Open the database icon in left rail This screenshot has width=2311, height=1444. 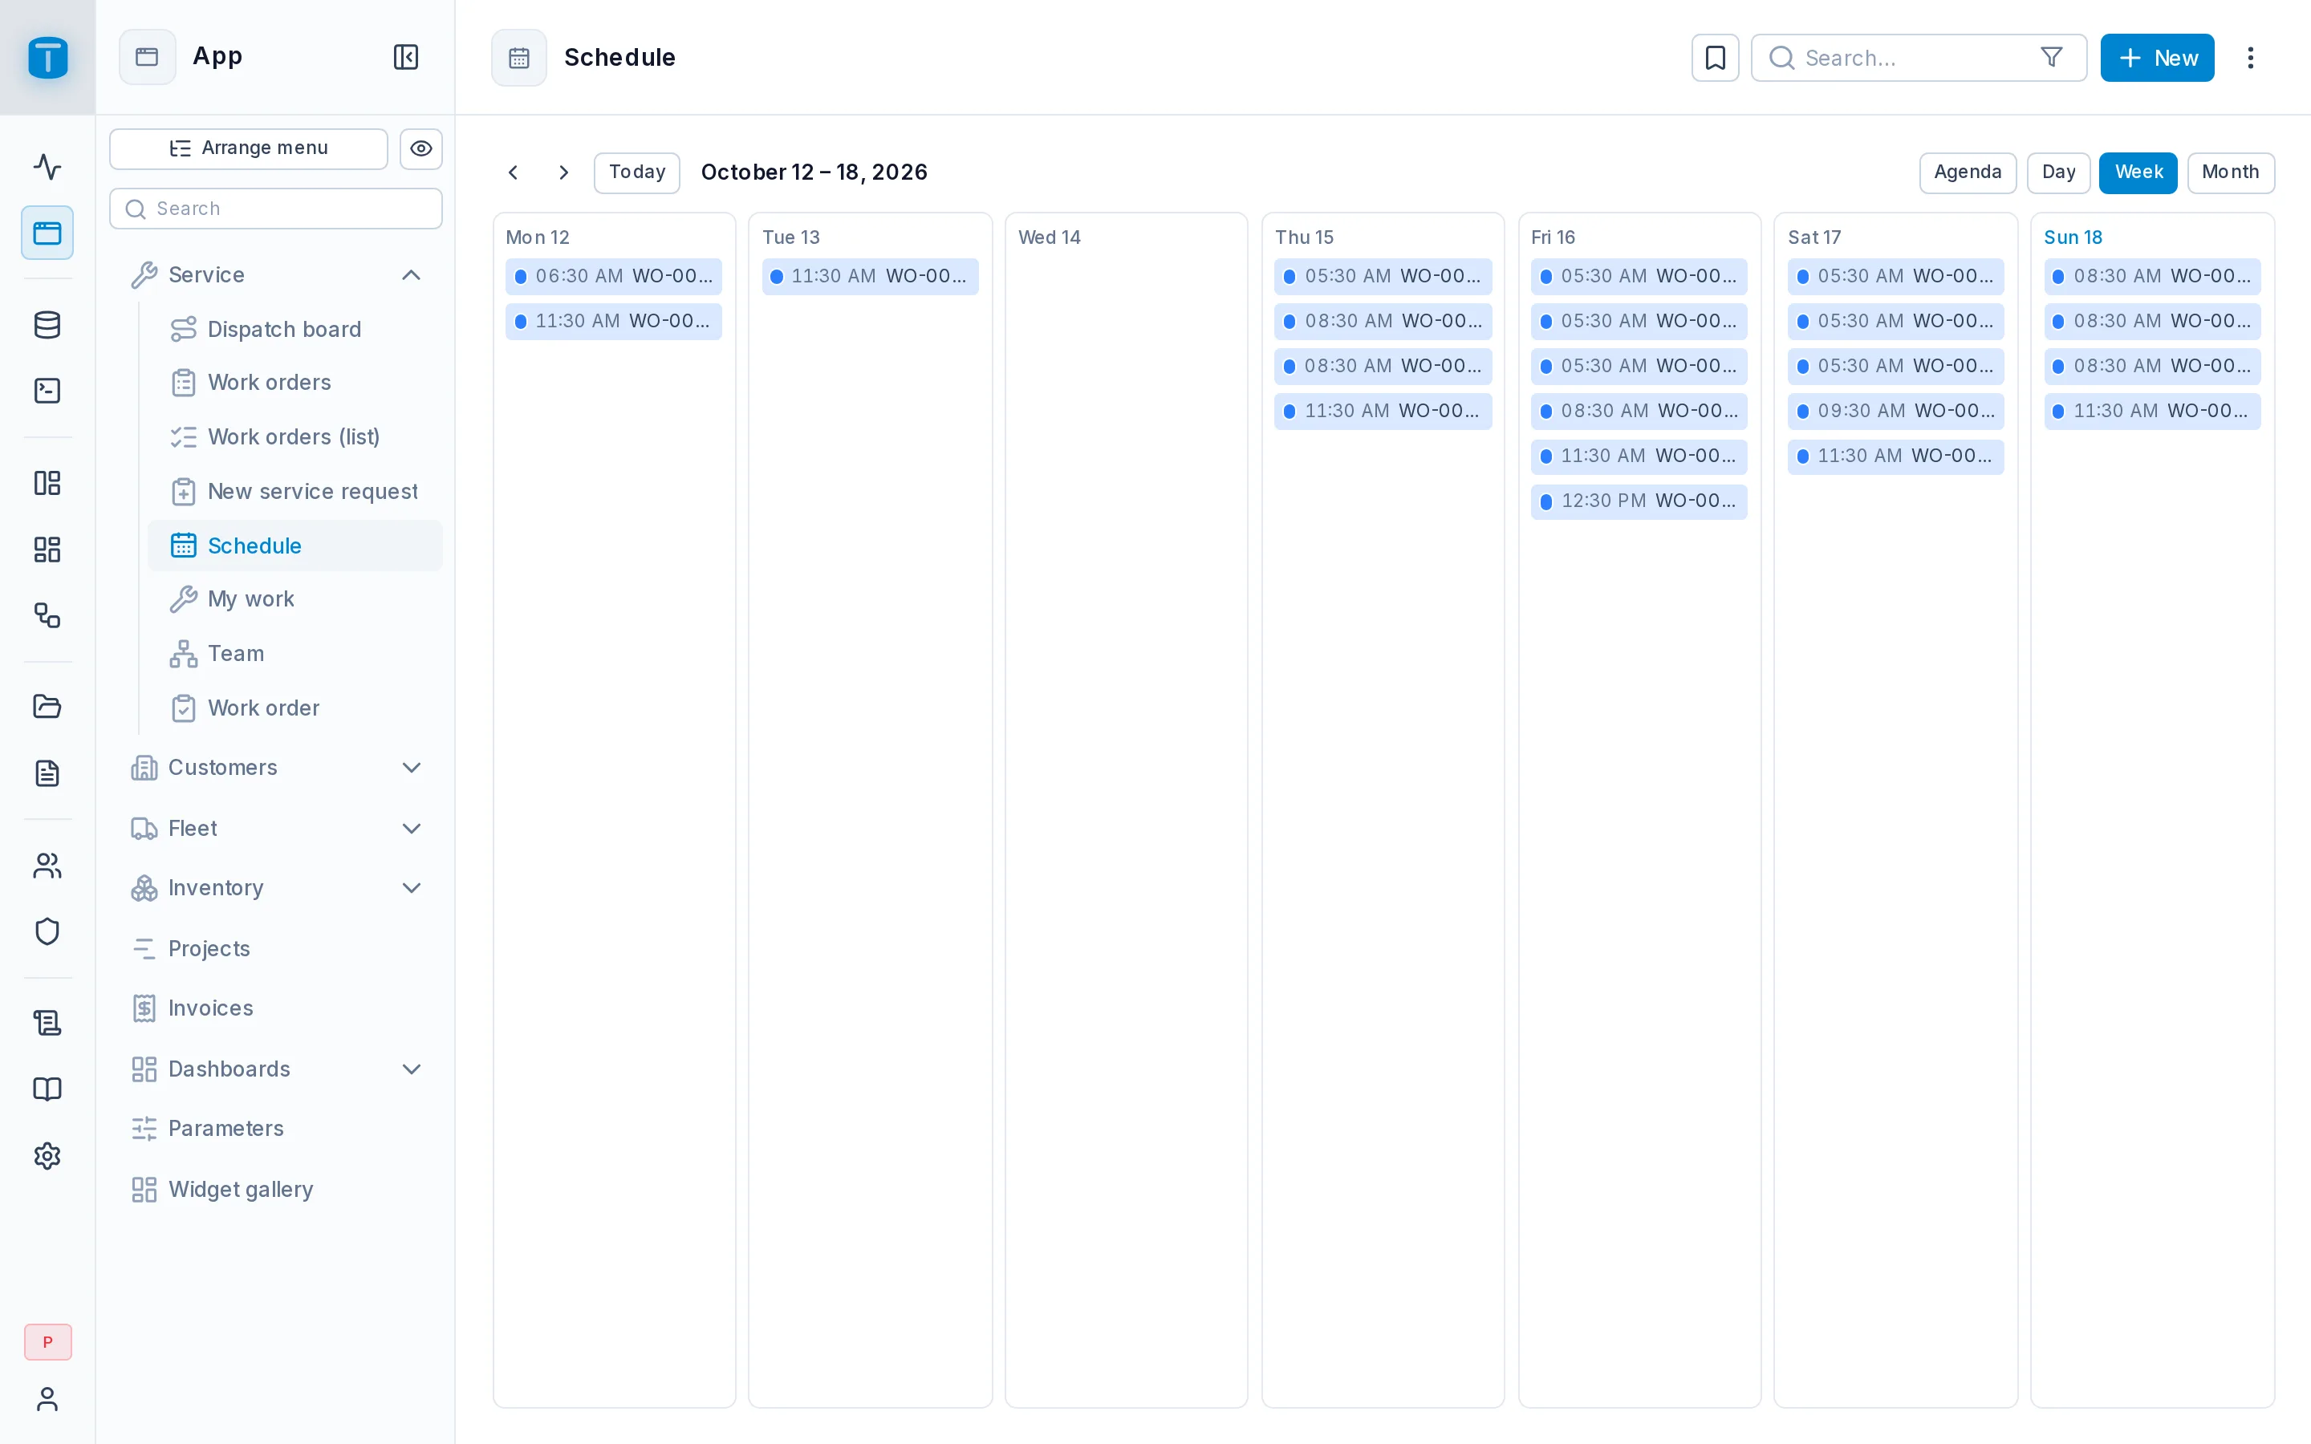47,326
